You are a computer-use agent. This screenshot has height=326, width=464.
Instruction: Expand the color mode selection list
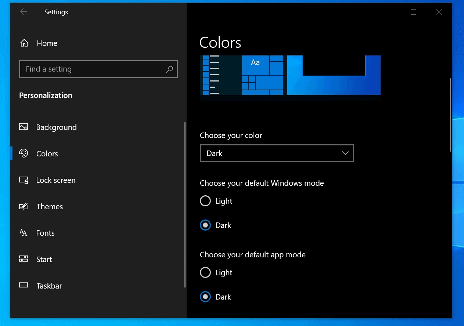pos(277,153)
